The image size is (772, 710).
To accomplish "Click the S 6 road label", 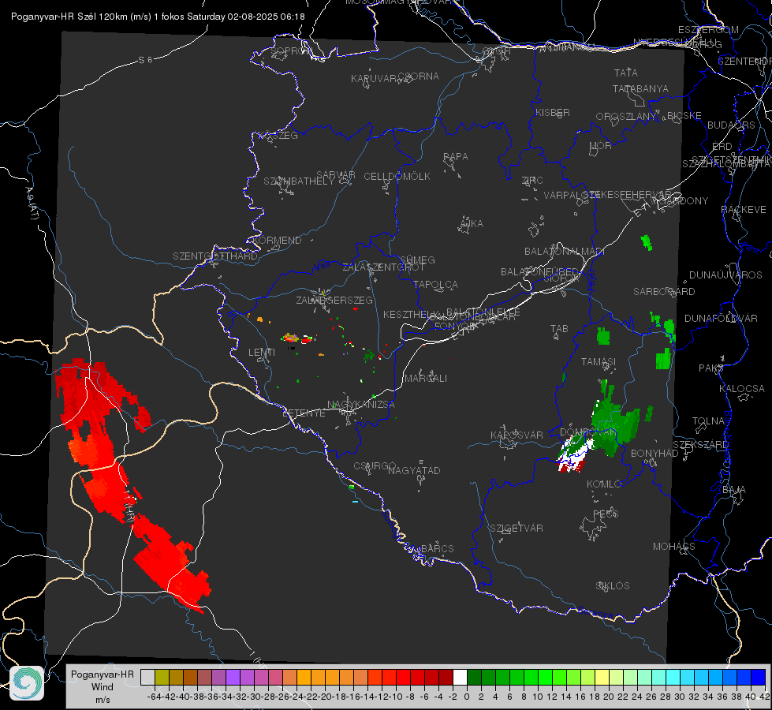I will tap(145, 60).
